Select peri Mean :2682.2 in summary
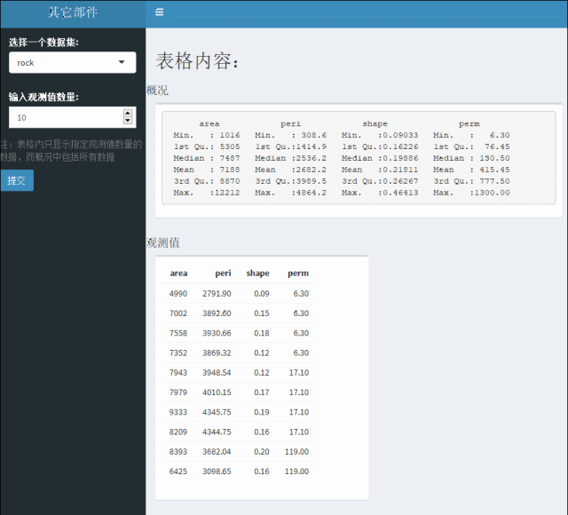Viewport: 568px width, 515px height. coord(290,170)
